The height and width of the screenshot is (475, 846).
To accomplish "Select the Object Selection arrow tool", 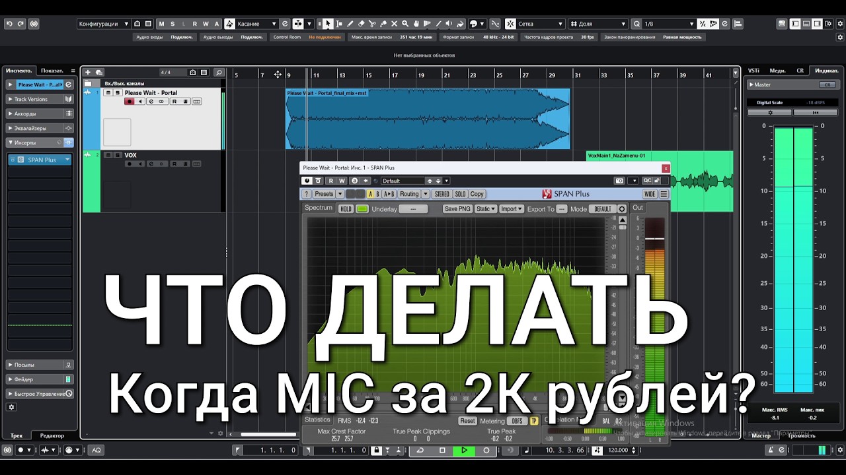I will (328, 24).
